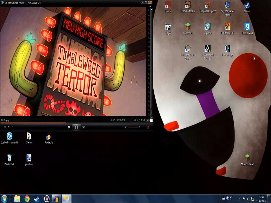This screenshot has height=203, width=271.
Task: Open the subtitle S icon
Action: tap(12, 127)
